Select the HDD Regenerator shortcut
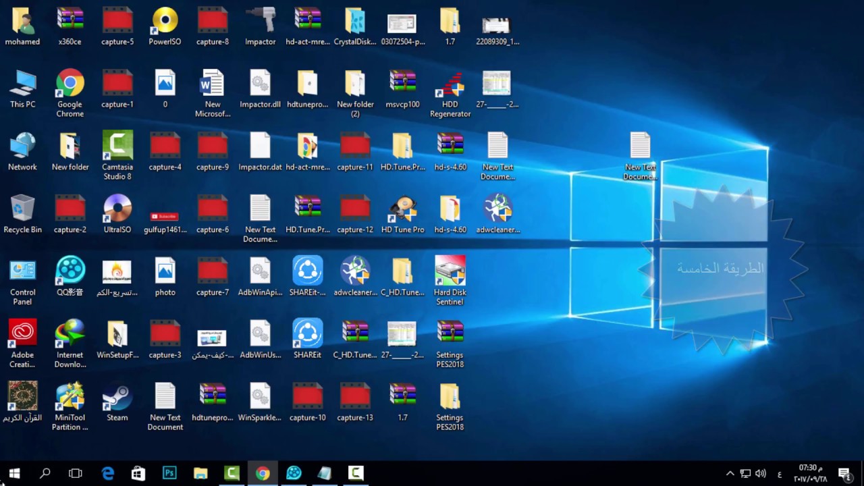Viewport: 864px width, 486px height. point(450,92)
